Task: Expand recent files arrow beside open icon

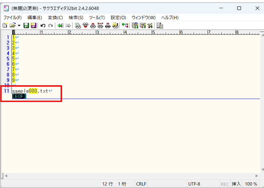Action: click(19, 26)
